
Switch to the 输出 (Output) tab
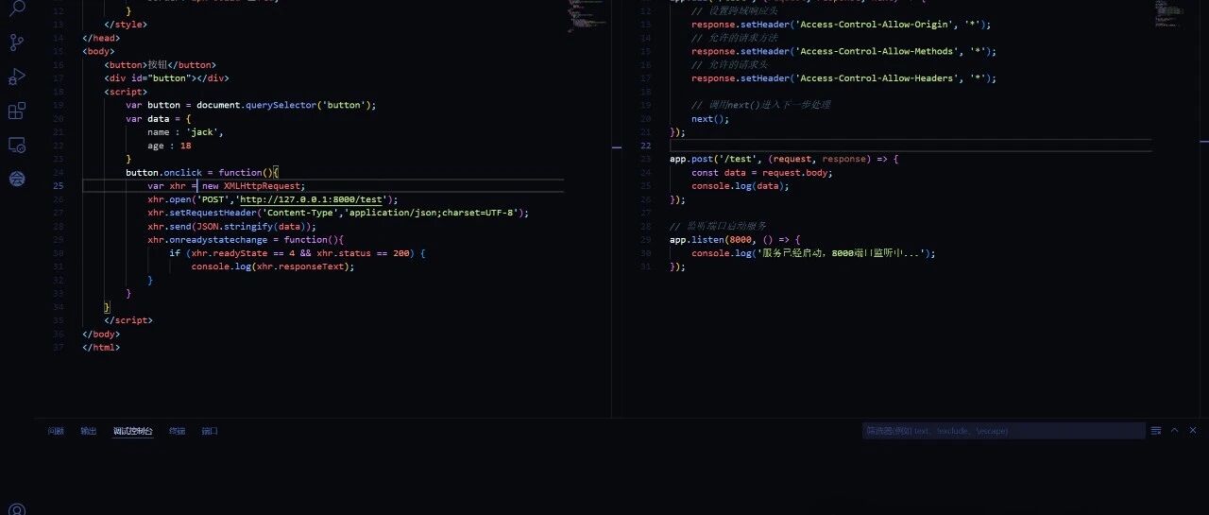coord(88,431)
